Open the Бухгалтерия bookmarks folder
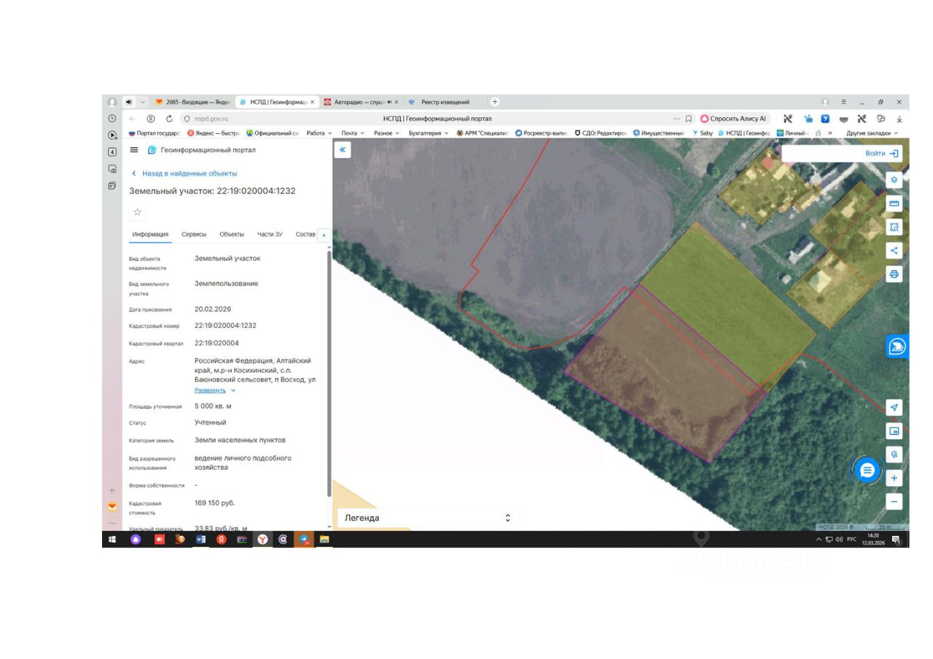This screenshot has height=659, width=933. pos(429,133)
